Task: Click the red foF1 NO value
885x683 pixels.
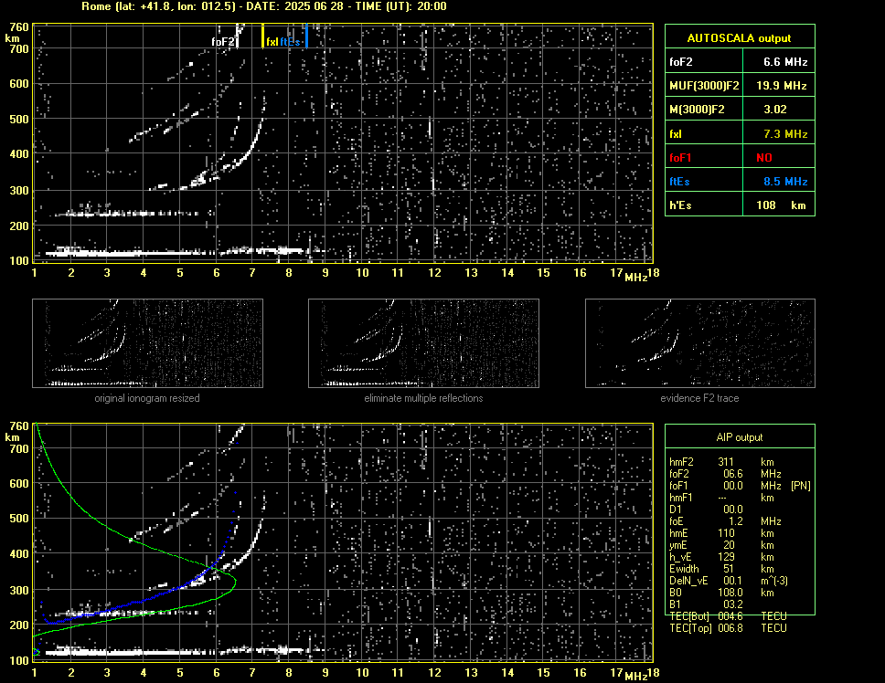Action: [x=764, y=158]
